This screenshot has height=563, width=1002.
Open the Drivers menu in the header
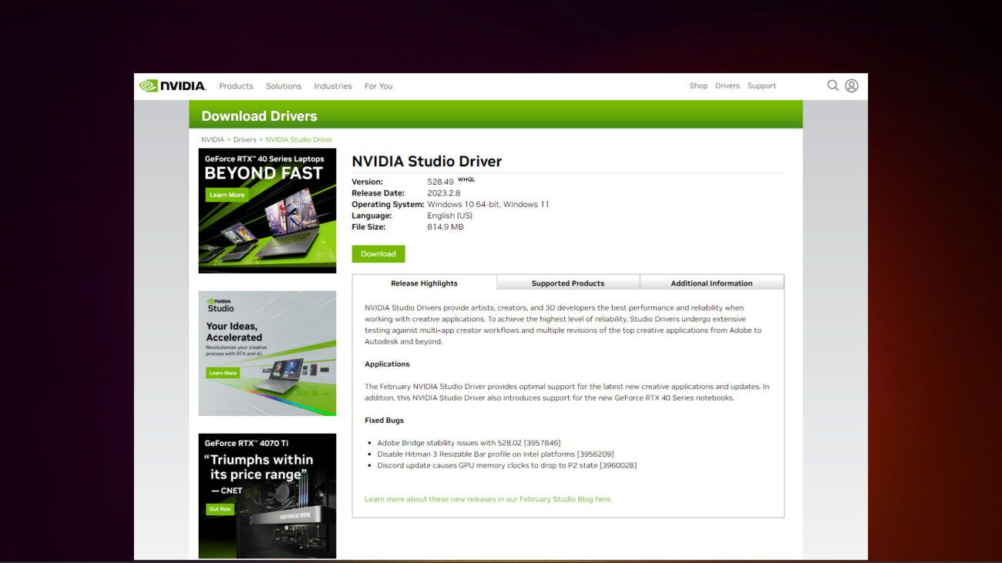click(x=727, y=85)
